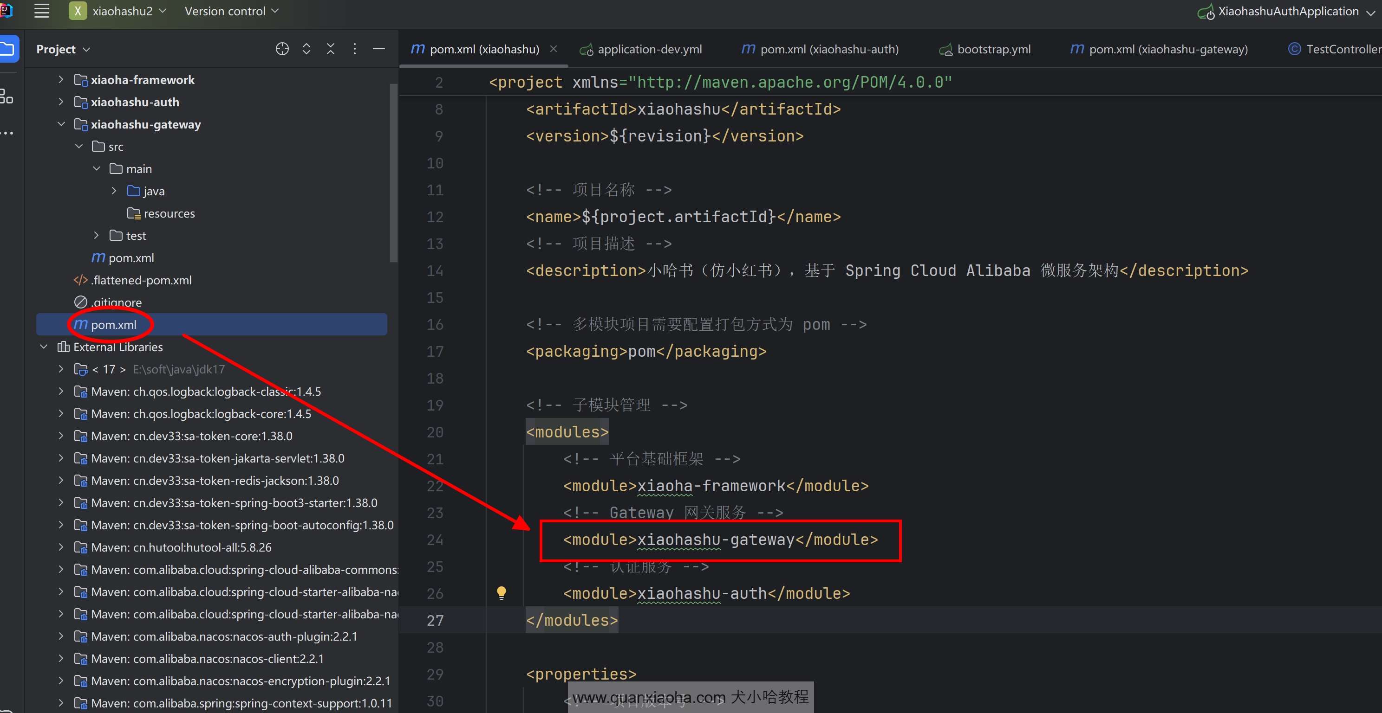Screen dimensions: 1382x713
Task: Collapse External Libraries node
Action: (x=44, y=347)
